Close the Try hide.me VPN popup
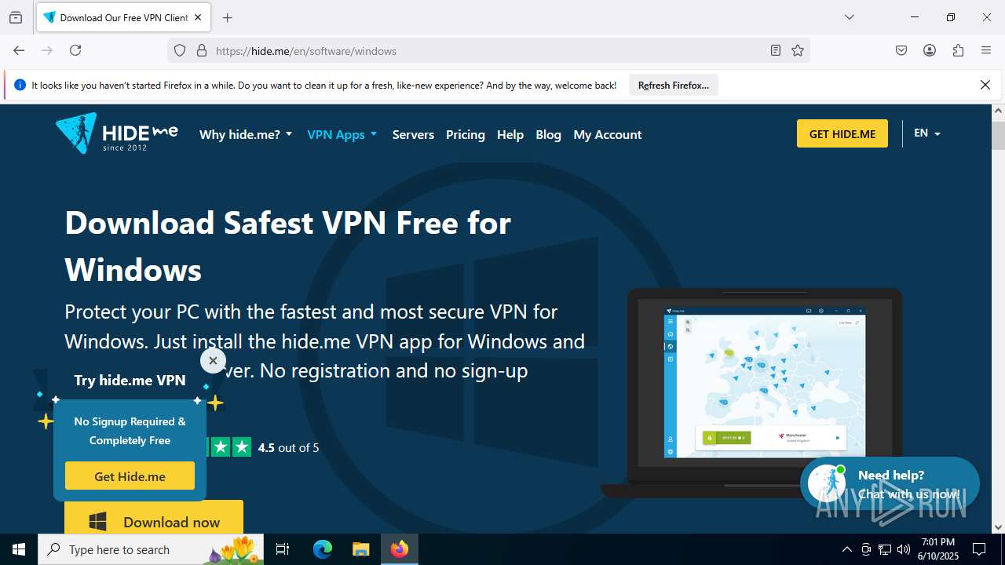1005x565 pixels. (x=213, y=361)
